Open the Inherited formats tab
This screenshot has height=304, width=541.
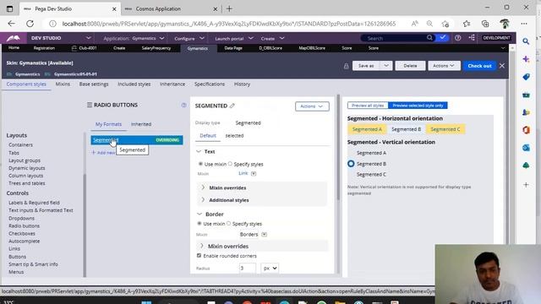(141, 124)
